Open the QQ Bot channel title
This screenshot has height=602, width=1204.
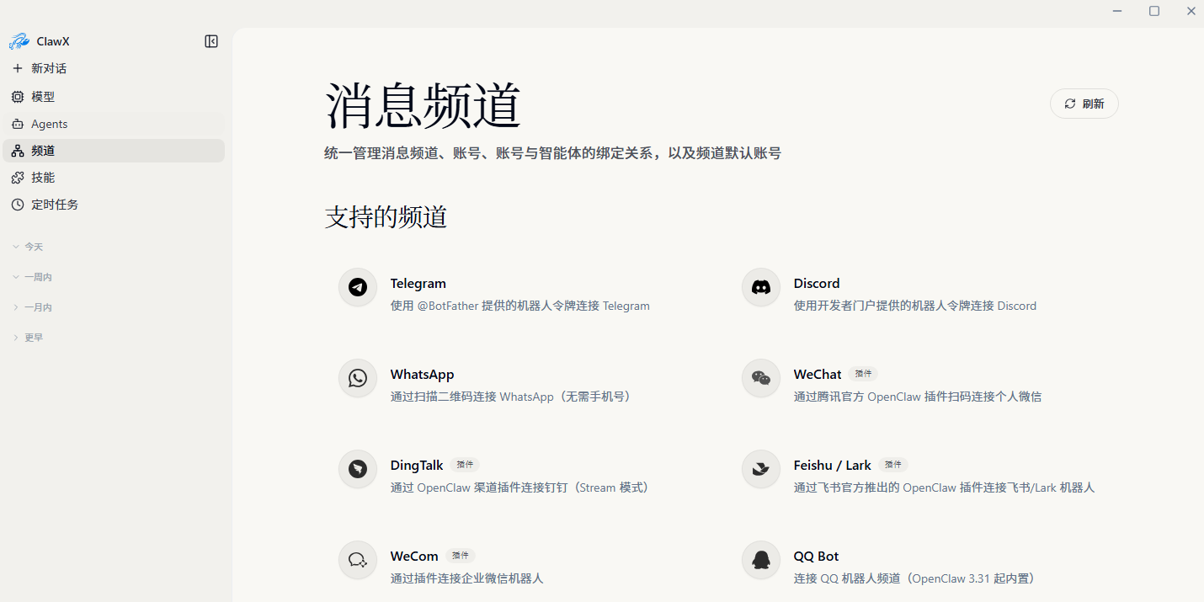(817, 557)
